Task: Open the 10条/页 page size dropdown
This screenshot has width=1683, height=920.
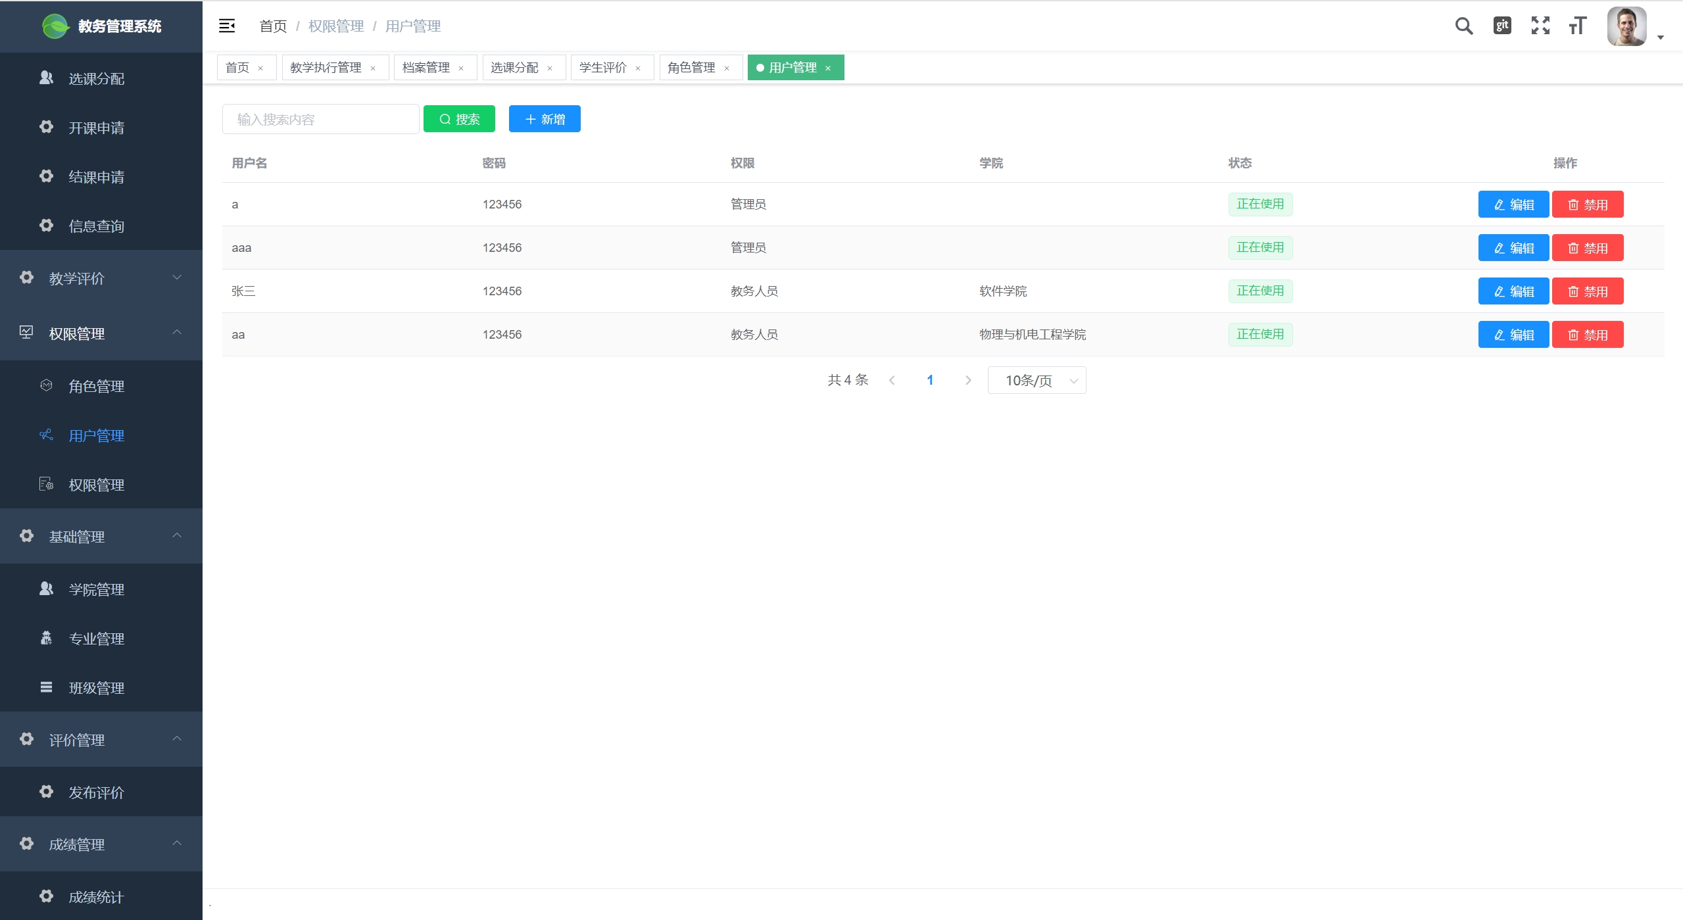Action: [1037, 380]
